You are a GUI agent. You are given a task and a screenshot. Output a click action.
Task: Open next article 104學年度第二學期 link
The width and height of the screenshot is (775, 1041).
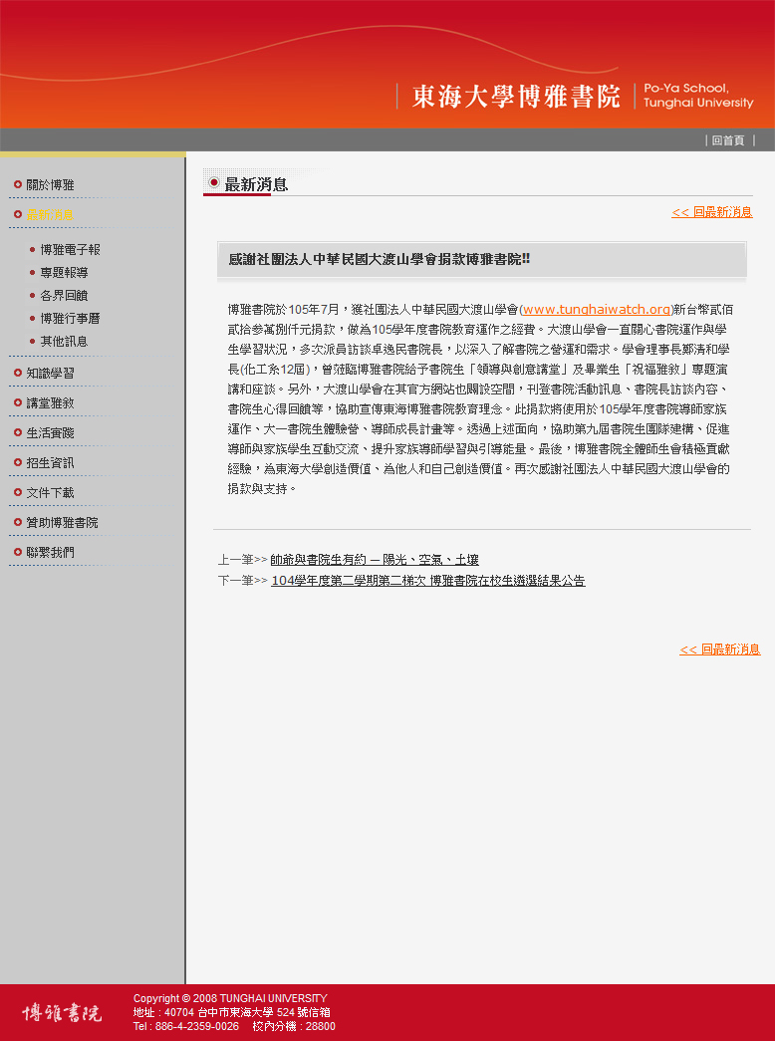tap(428, 581)
